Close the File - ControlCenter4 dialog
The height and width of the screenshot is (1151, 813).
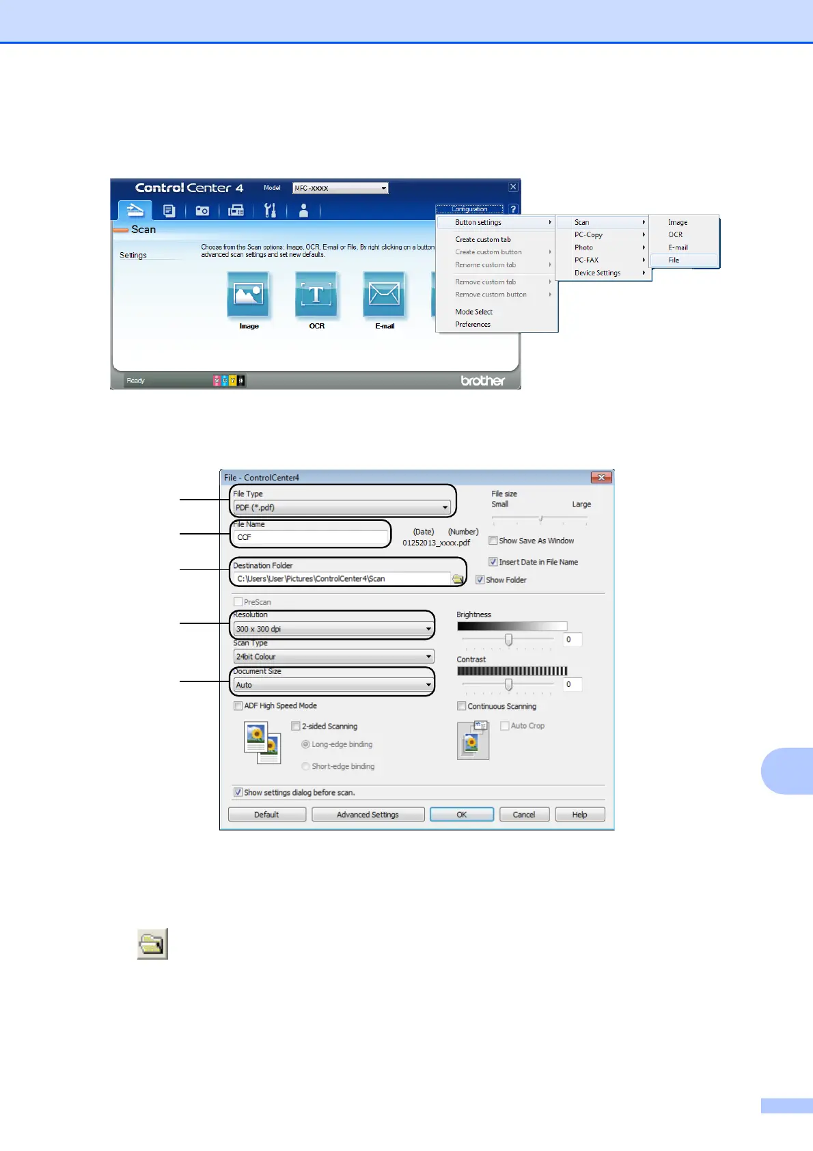601,477
